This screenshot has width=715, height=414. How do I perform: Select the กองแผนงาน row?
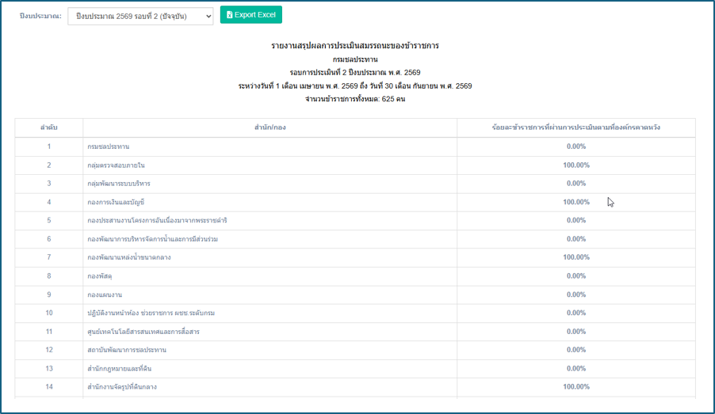(355, 294)
